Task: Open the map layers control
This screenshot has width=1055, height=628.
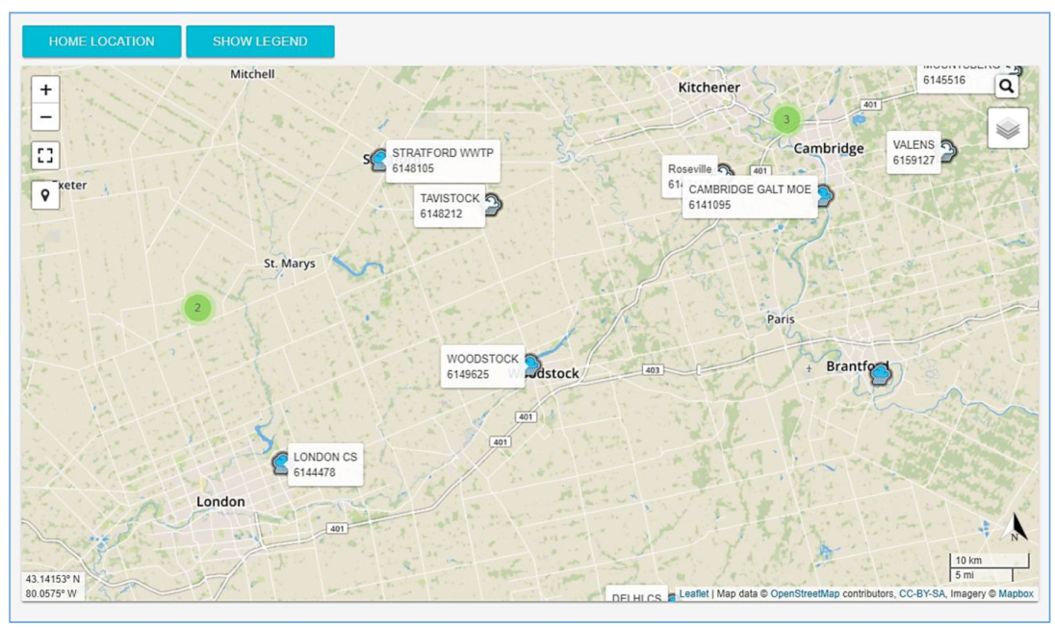Action: [1007, 128]
